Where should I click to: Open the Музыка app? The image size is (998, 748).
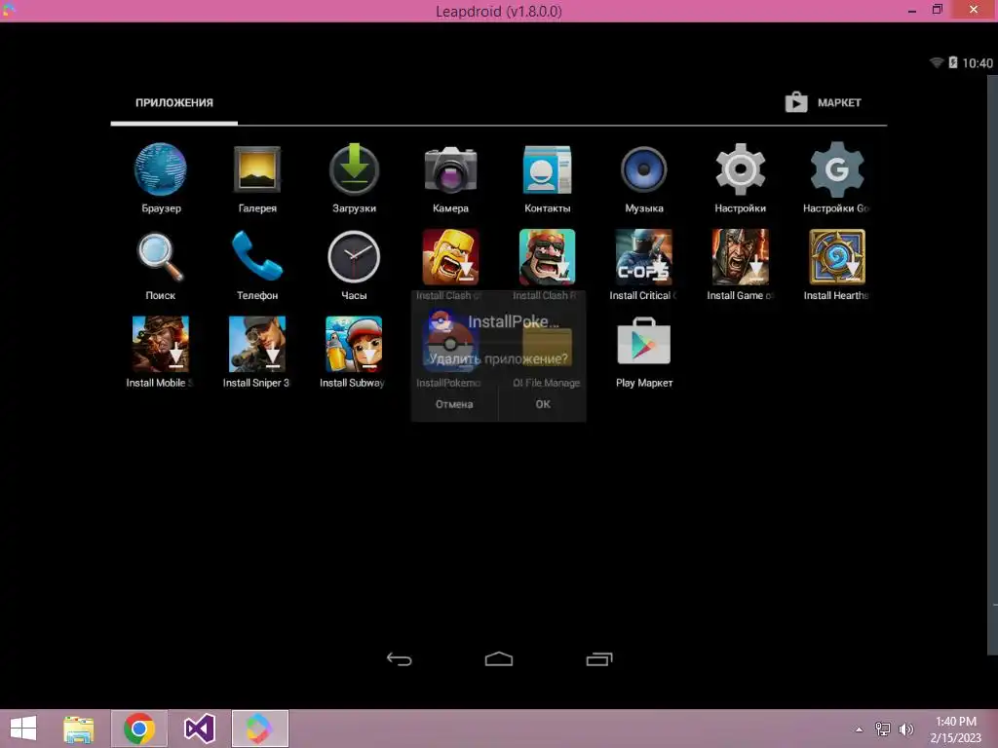tap(644, 169)
